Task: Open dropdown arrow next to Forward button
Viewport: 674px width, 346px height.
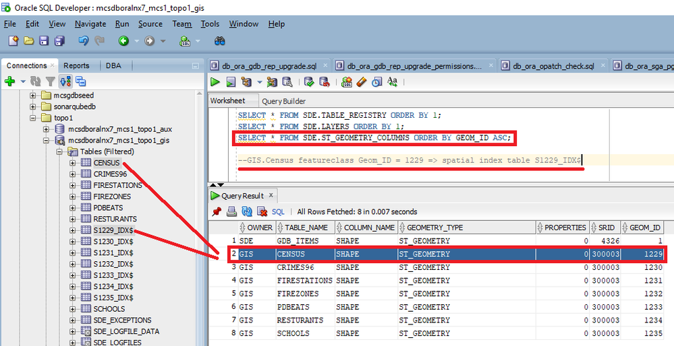Action: pyautogui.click(x=163, y=41)
